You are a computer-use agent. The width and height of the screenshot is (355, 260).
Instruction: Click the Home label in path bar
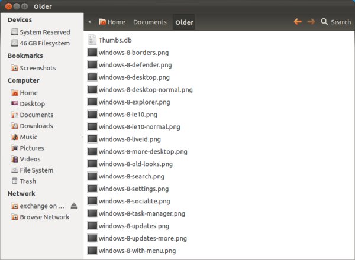117,22
